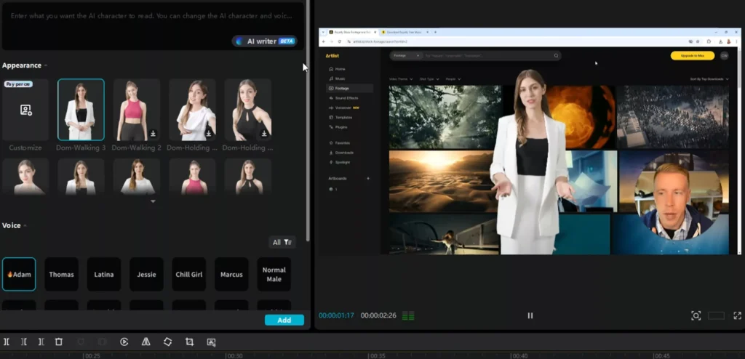745x359 pixels.
Task: Open the AI writer BETA button
Action: pyautogui.click(x=265, y=41)
